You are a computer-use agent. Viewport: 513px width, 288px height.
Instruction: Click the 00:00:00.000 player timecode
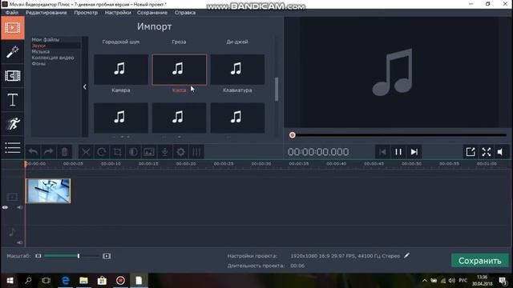pos(318,152)
